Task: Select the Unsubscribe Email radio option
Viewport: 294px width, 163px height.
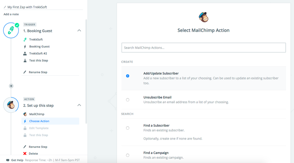Action: [x=128, y=100]
